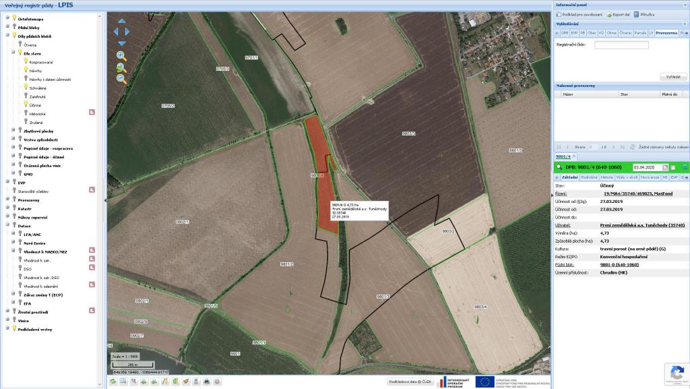Collapse the Informační panel
The height and width of the screenshot is (389, 690).
click(685, 5)
